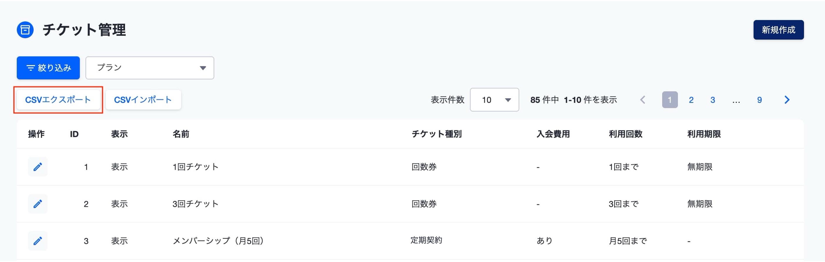Go to page 2
825x262 pixels.
[691, 100]
